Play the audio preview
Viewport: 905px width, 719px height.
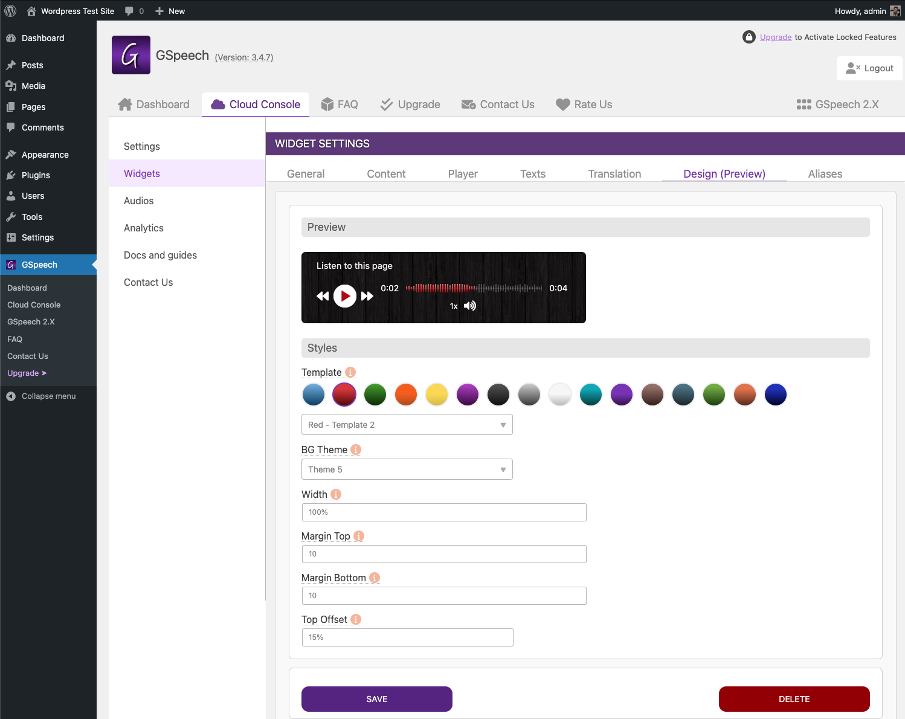click(x=345, y=296)
